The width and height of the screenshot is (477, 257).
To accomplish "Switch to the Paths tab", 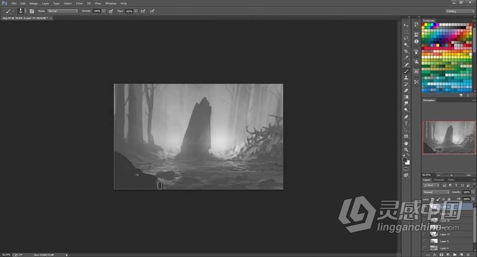I will click(451, 180).
